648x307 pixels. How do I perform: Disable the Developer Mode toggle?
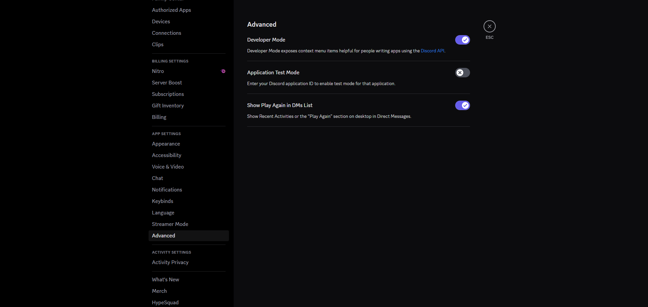462,40
